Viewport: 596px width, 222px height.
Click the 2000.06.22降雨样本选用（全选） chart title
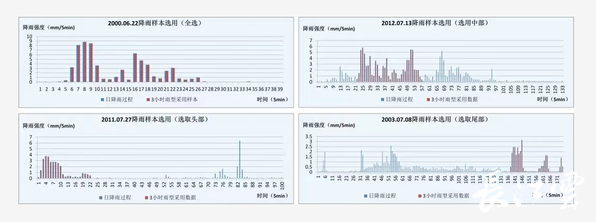click(x=155, y=23)
